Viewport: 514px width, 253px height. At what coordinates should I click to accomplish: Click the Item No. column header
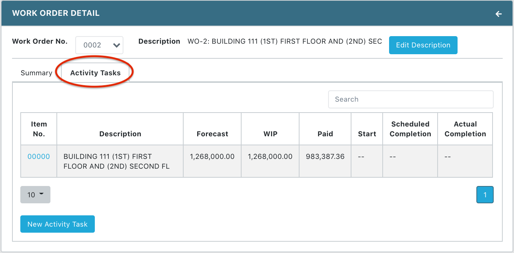click(39, 129)
